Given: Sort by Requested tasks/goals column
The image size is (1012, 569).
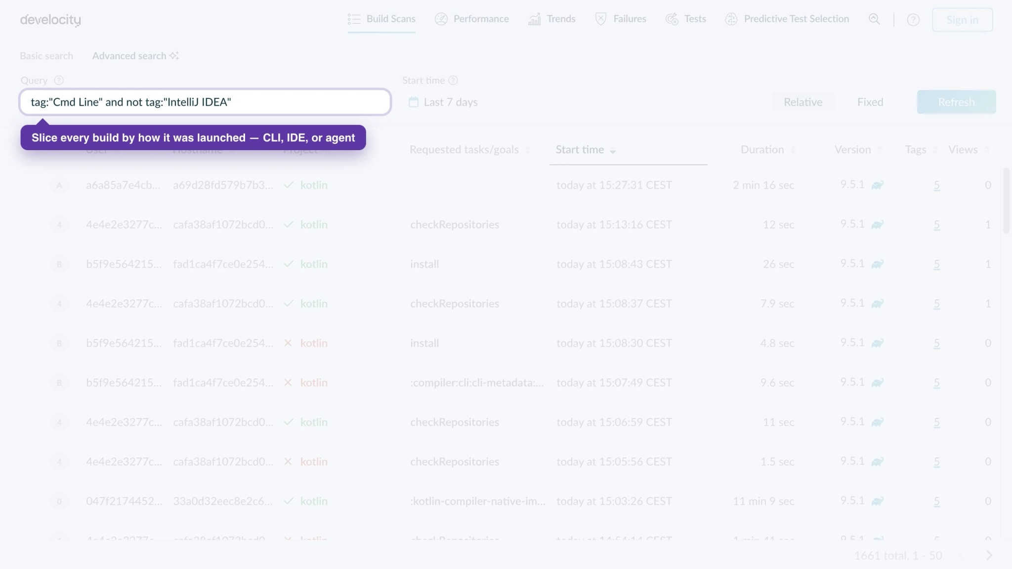Looking at the screenshot, I should pos(469,150).
